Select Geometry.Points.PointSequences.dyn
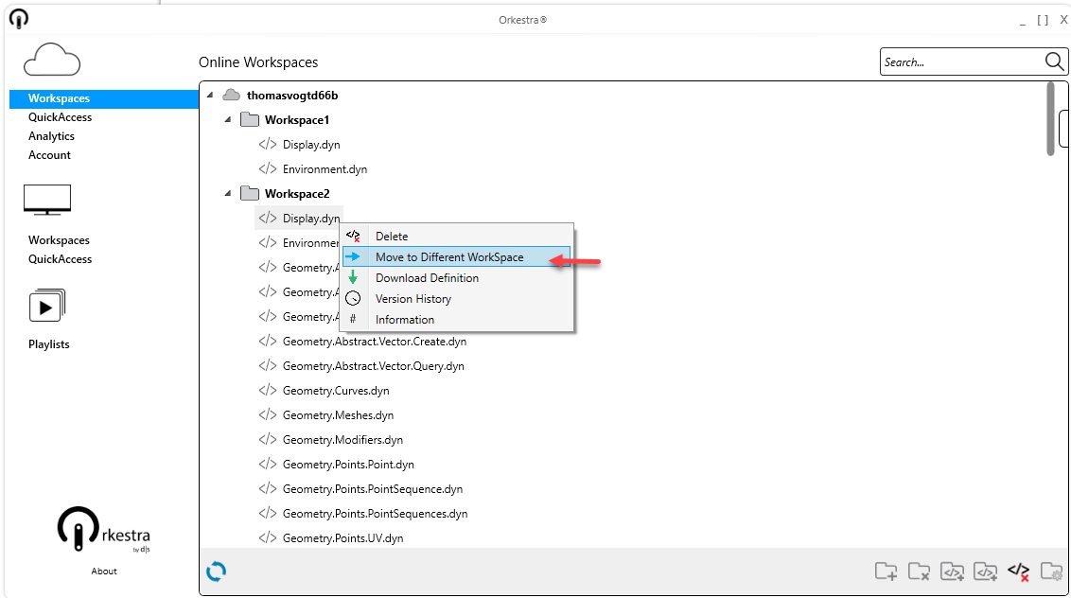 click(x=375, y=513)
